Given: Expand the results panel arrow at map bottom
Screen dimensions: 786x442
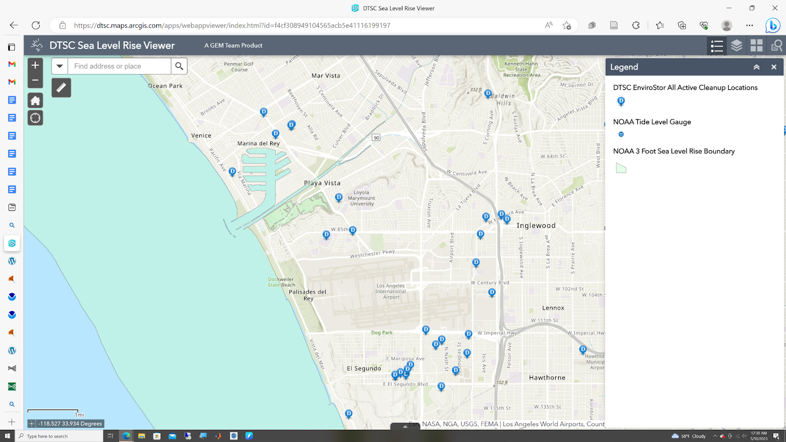Looking at the screenshot, I should (x=405, y=426).
